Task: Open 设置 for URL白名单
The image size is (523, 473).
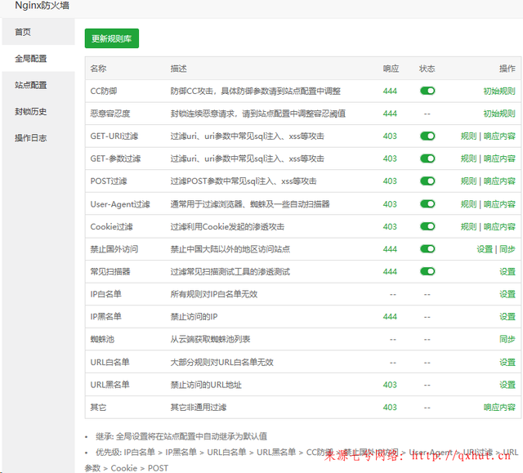Action: 507,363
